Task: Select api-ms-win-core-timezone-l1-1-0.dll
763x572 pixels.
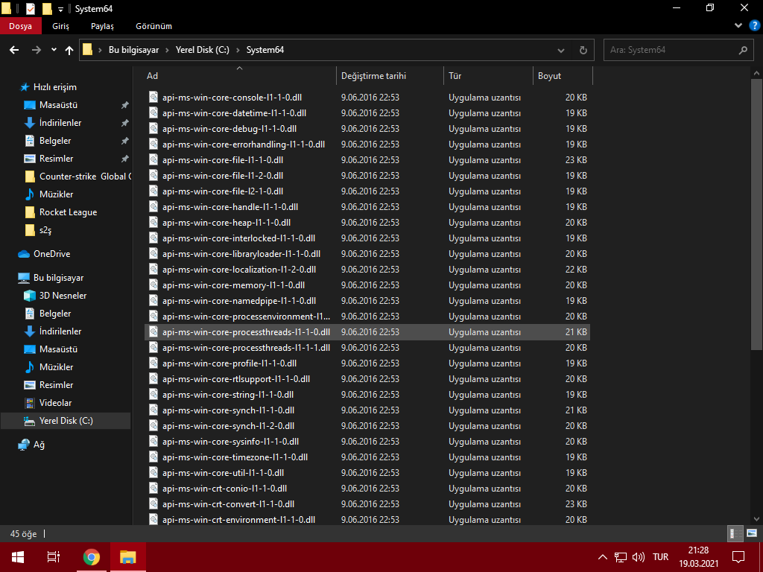Action: [367, 457]
